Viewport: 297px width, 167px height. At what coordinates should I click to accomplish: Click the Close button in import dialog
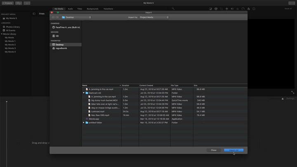click(x=214, y=150)
